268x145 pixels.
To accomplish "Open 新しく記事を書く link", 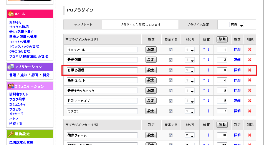I will (x=21, y=32).
